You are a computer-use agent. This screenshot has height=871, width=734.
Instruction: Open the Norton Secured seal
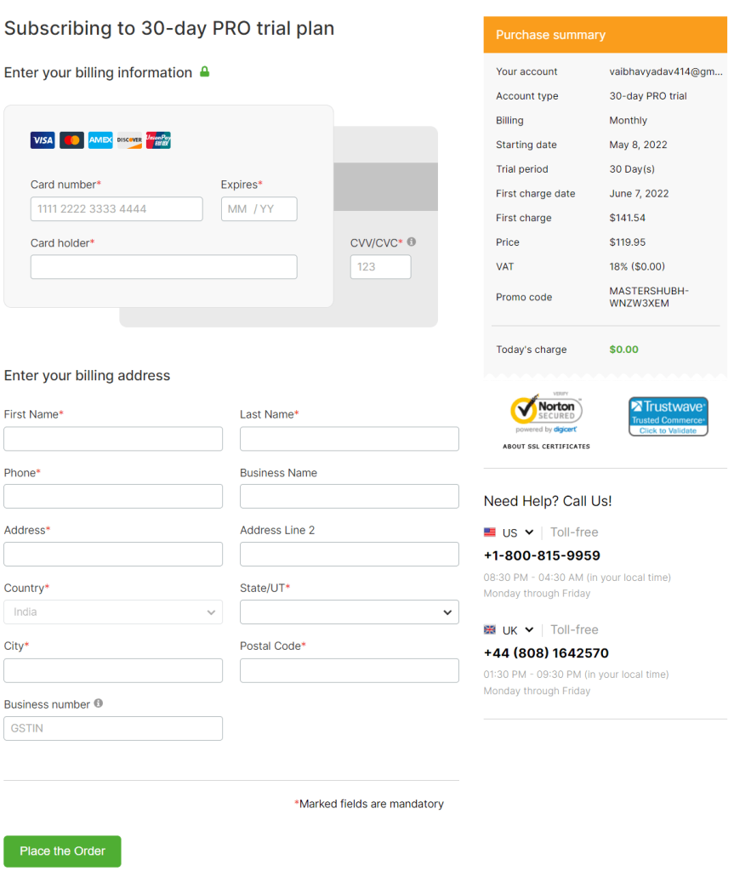click(x=546, y=413)
